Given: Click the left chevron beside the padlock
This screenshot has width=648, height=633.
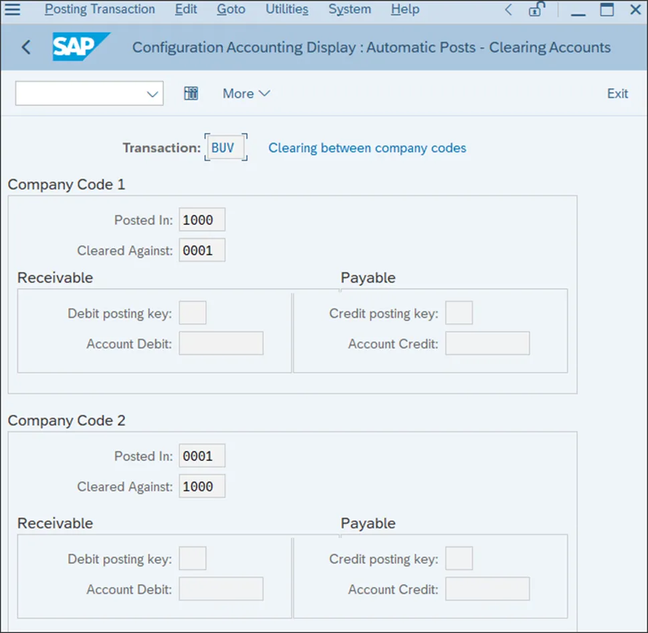Looking at the screenshot, I should coord(509,10).
